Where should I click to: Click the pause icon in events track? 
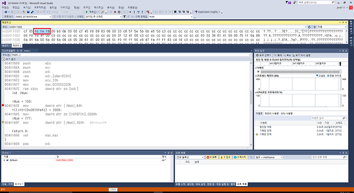(258, 72)
